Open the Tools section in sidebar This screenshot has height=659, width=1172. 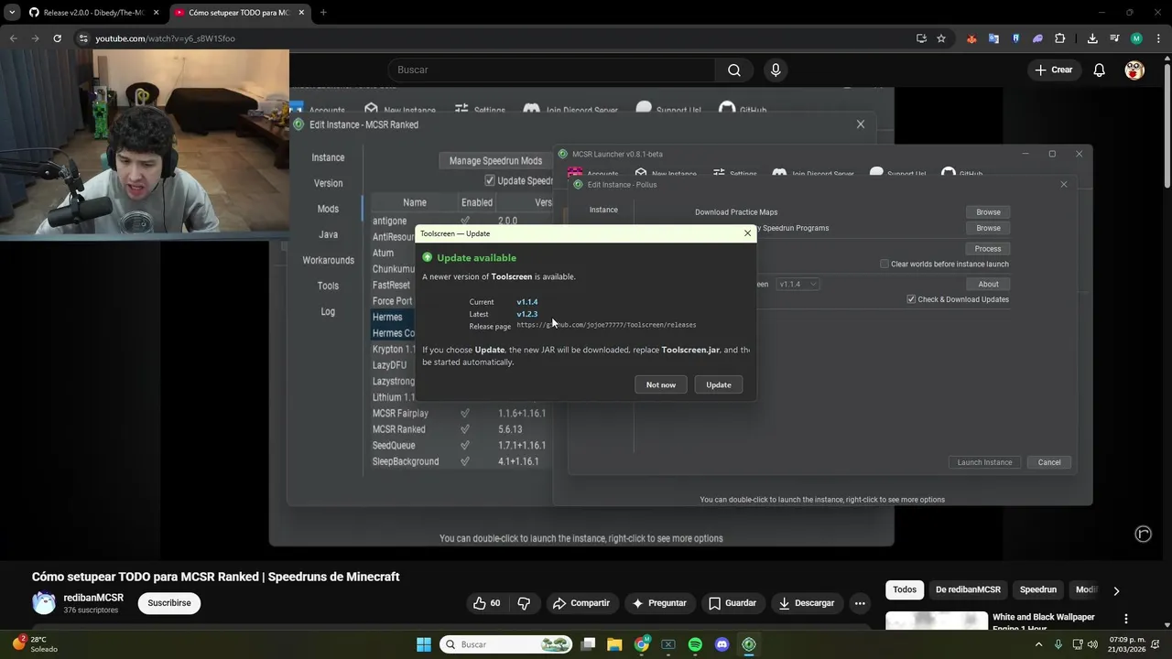click(x=328, y=286)
